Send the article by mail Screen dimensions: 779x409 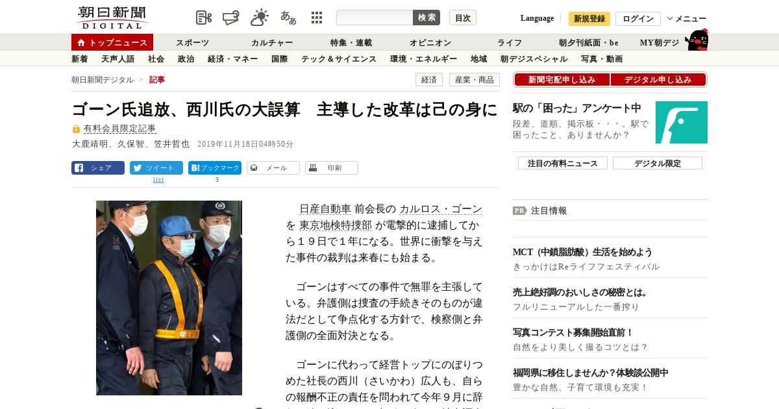coord(273,167)
